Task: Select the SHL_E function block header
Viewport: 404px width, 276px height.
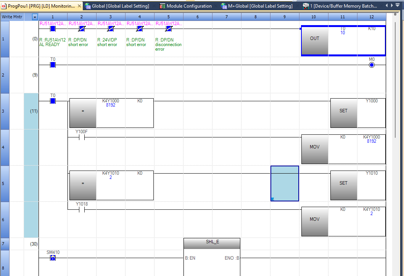Action: click(212, 242)
